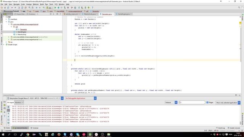The width and height of the screenshot is (244, 137).
Task: Open the VCS menu
Action: coord(56,4)
